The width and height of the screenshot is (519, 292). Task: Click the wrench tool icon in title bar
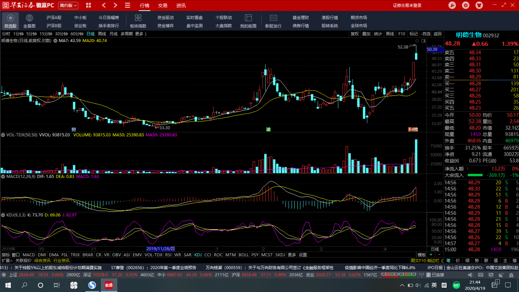452,5
